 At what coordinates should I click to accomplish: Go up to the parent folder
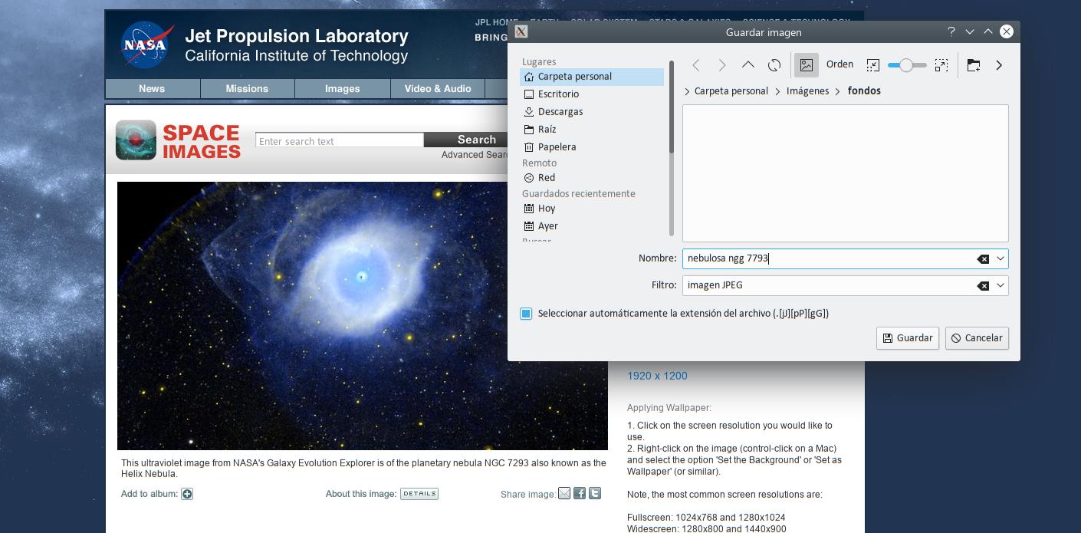748,65
